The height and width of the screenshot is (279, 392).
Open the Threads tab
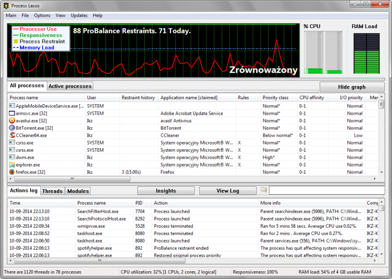point(52,191)
